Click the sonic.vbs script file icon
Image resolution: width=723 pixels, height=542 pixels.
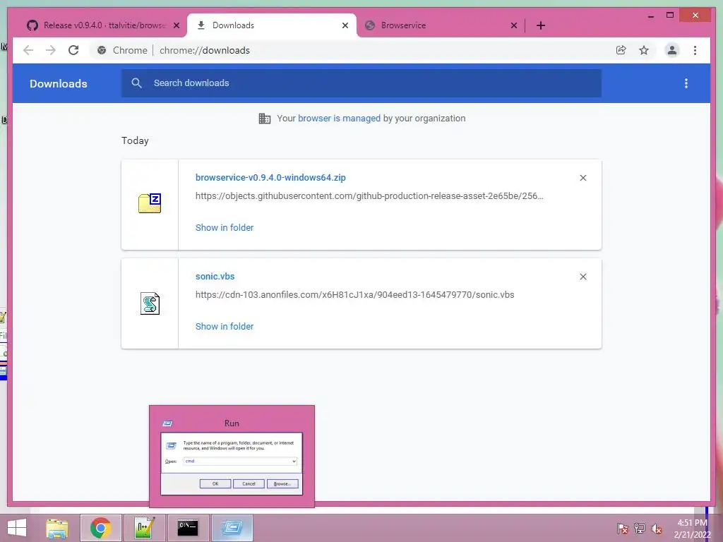[150, 303]
